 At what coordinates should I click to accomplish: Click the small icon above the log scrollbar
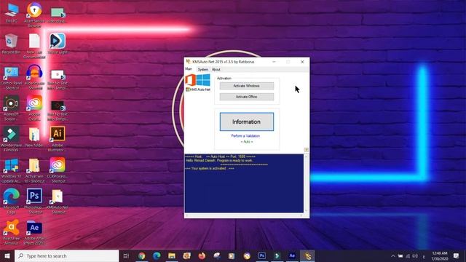(306, 150)
